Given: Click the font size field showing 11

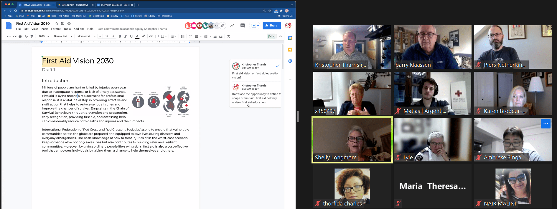Looking at the screenshot, I should [x=107, y=36].
